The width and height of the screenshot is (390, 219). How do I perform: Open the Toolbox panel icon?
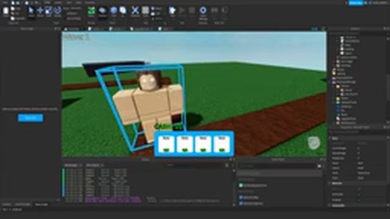click(x=102, y=12)
